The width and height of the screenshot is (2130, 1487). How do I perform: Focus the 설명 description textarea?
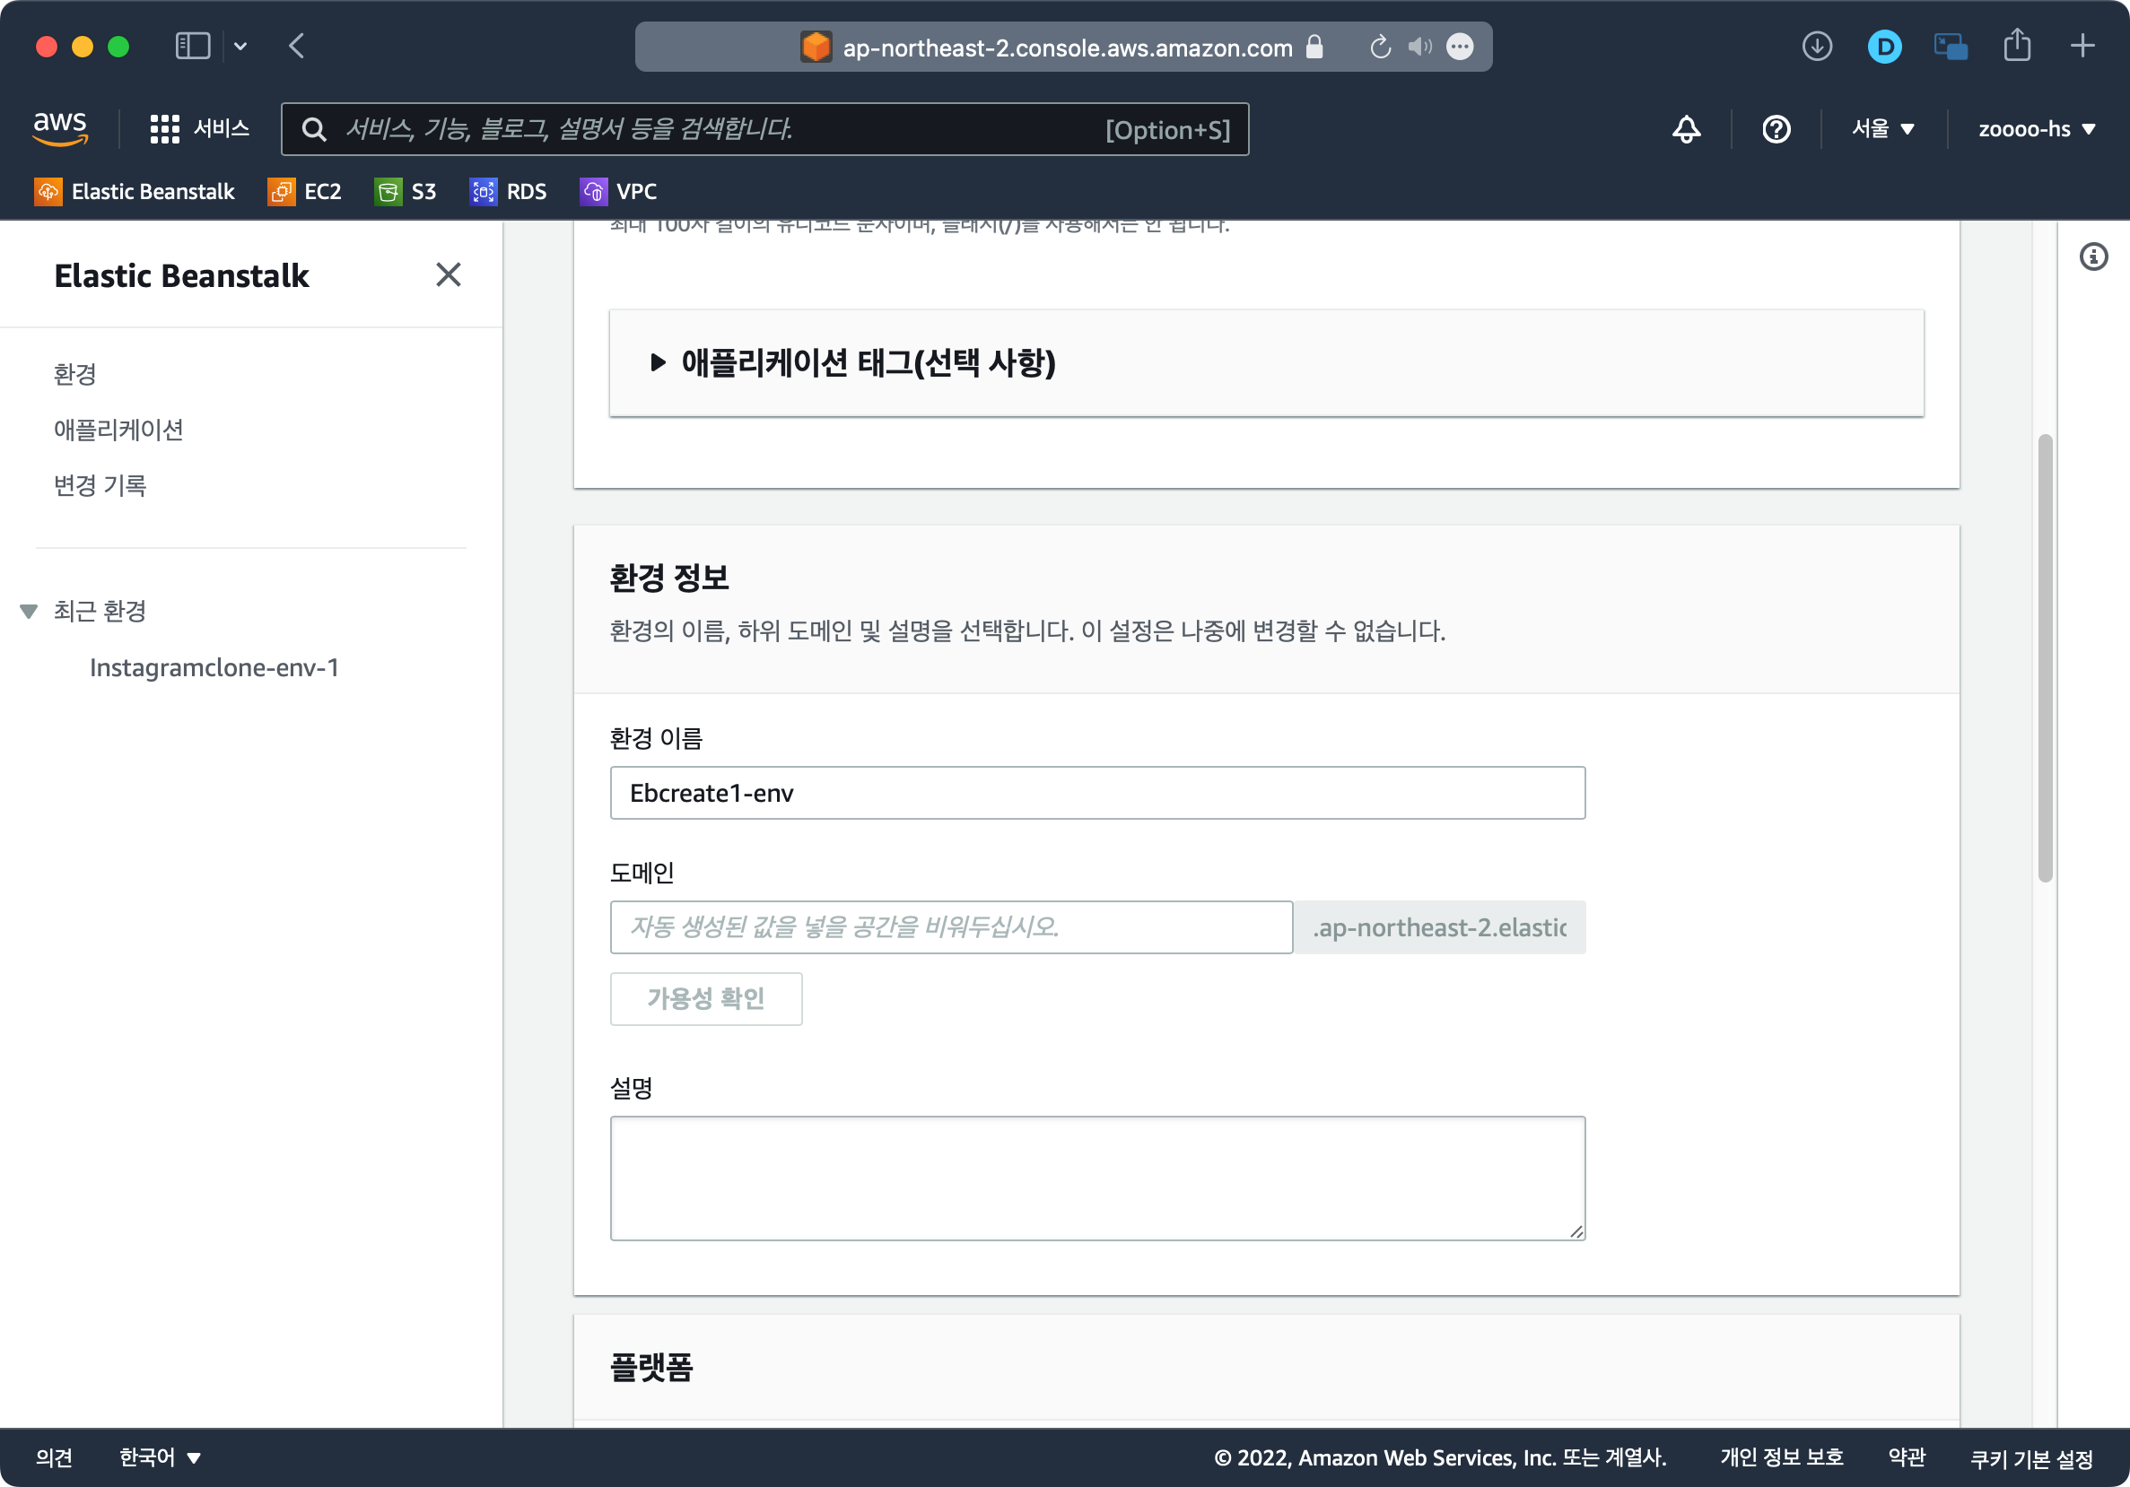tap(1096, 1178)
